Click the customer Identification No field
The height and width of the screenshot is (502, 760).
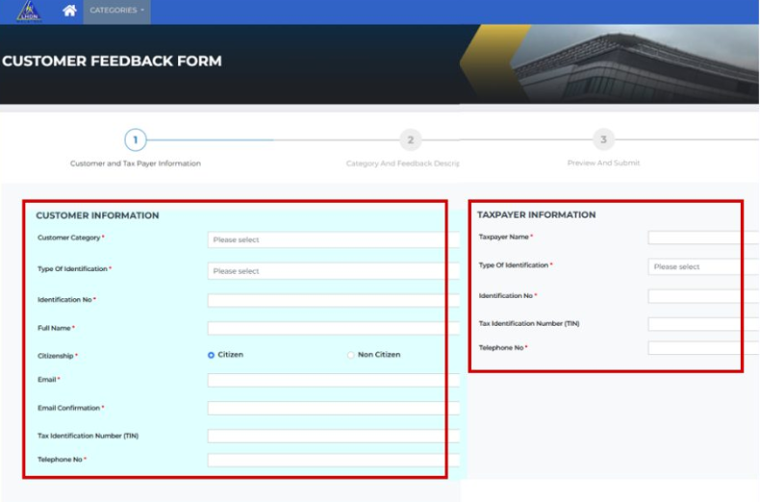[x=327, y=301]
